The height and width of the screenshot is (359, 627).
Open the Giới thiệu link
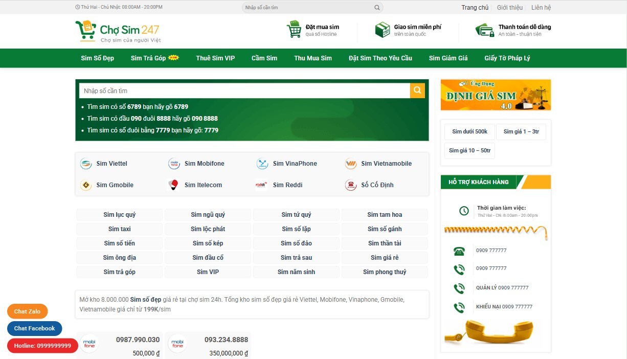[510, 8]
